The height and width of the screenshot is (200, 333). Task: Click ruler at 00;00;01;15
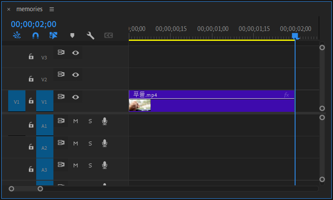[x=254, y=29]
